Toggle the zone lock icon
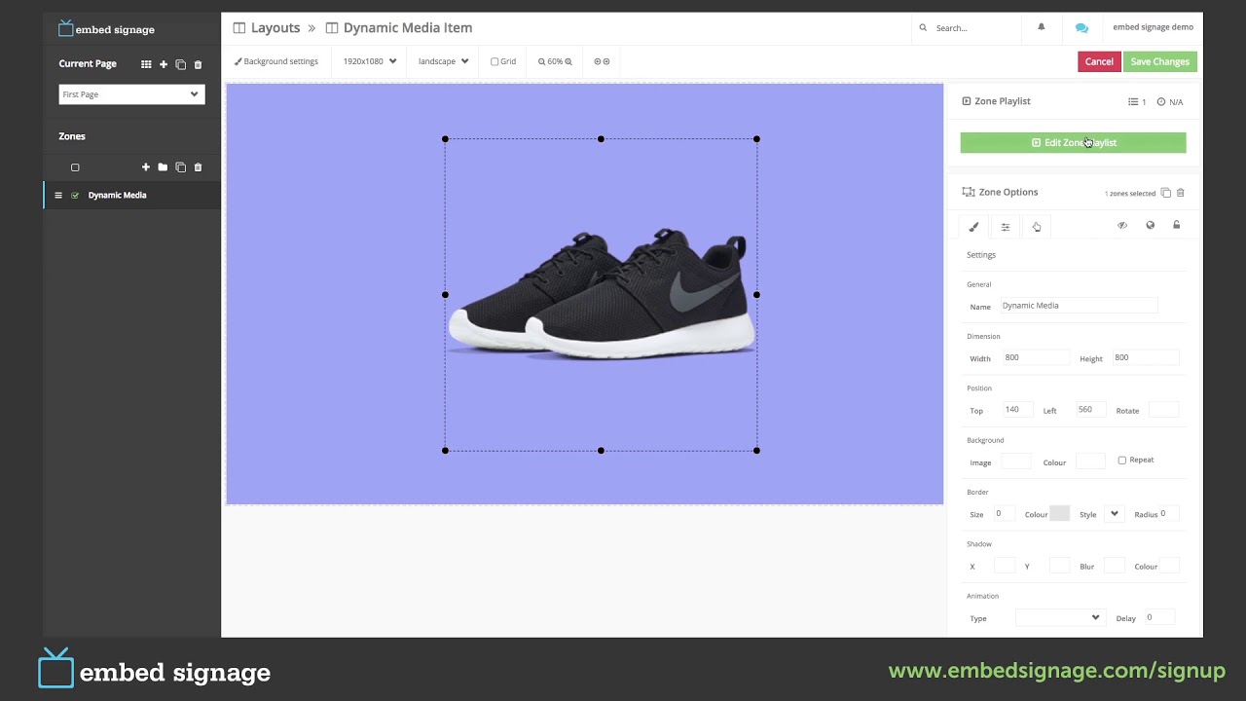The height and width of the screenshot is (701, 1246). [x=1177, y=226]
